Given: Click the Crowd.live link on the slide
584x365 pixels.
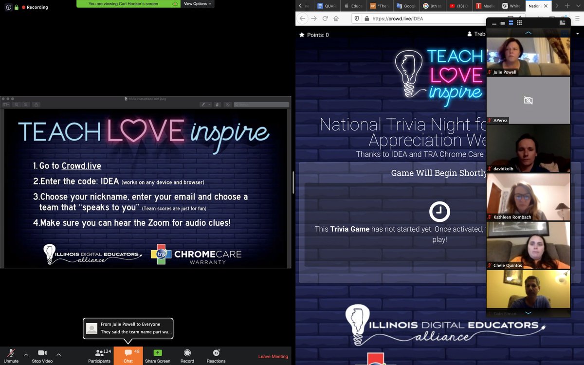Looking at the screenshot, I should click(x=81, y=166).
